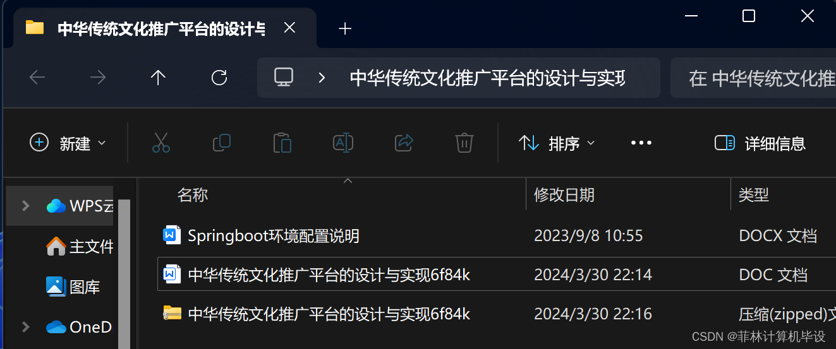The image size is (836, 349).
Task: Select the Springboot环境配置说明 document
Action: click(x=274, y=236)
